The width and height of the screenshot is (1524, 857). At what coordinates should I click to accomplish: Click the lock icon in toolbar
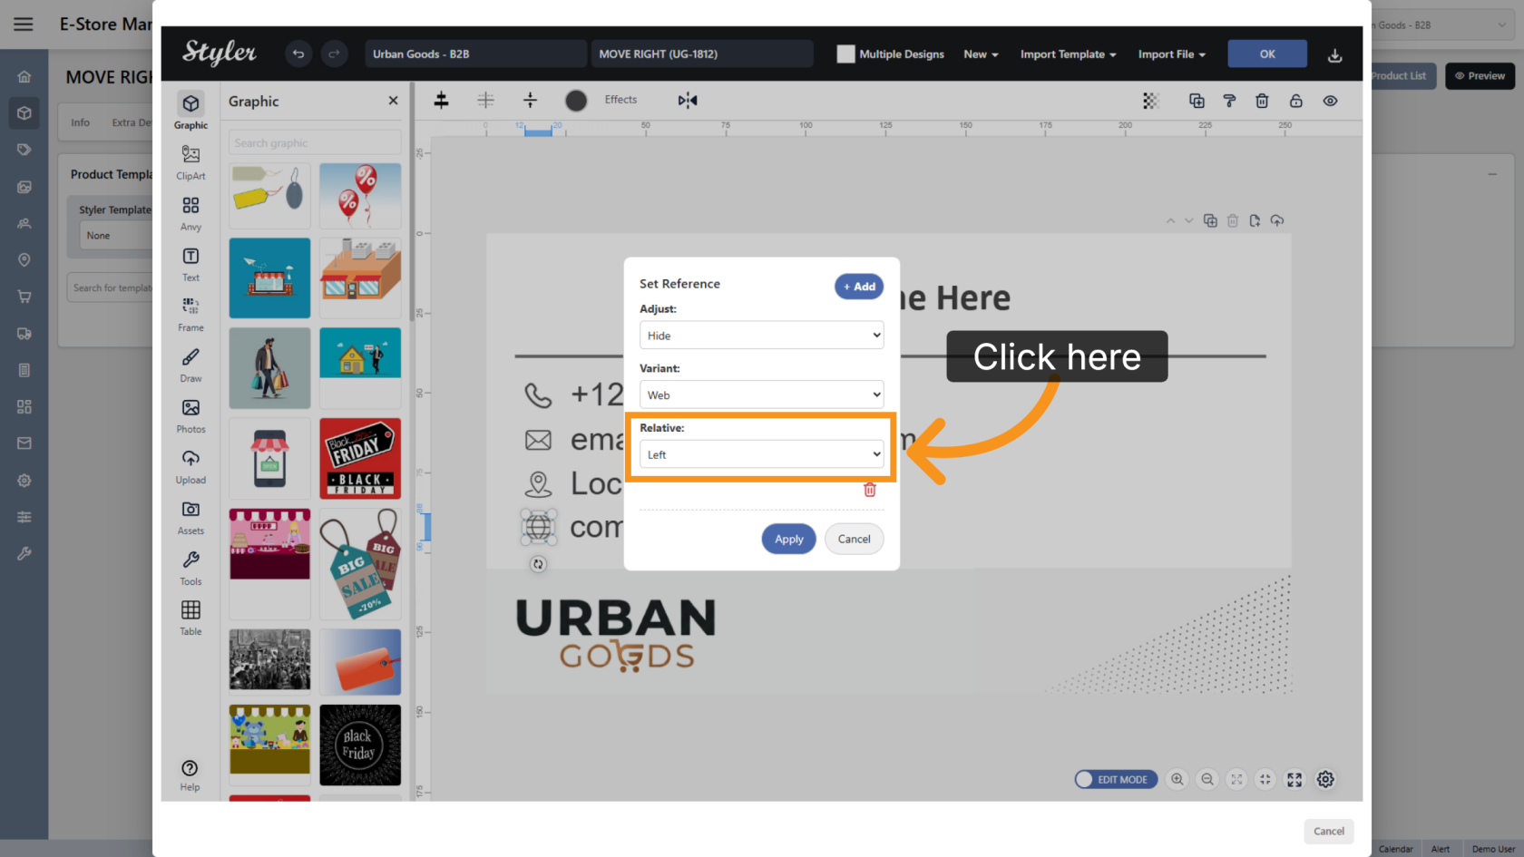pyautogui.click(x=1295, y=101)
